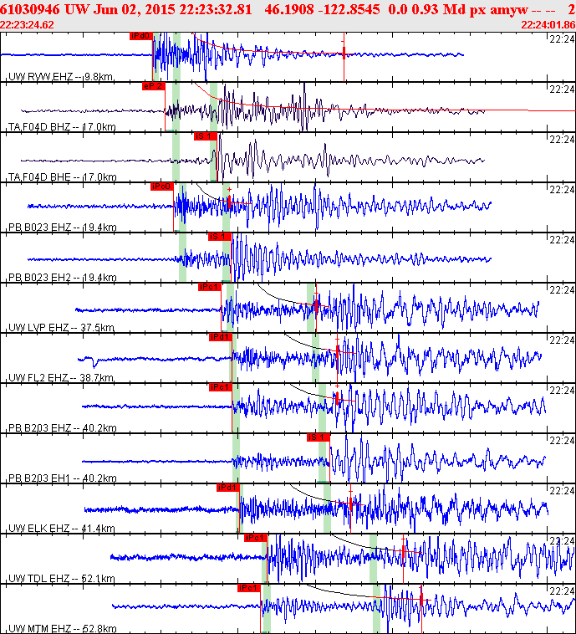
Task: Select the iPc1 pick flag on MTM trace
Action: point(249,587)
